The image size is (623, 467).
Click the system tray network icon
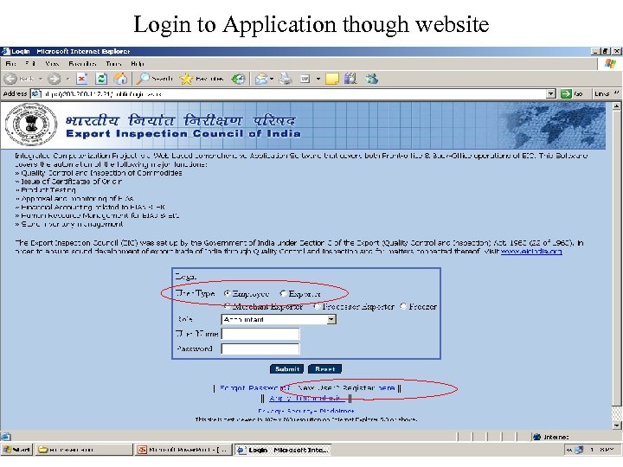(x=579, y=450)
